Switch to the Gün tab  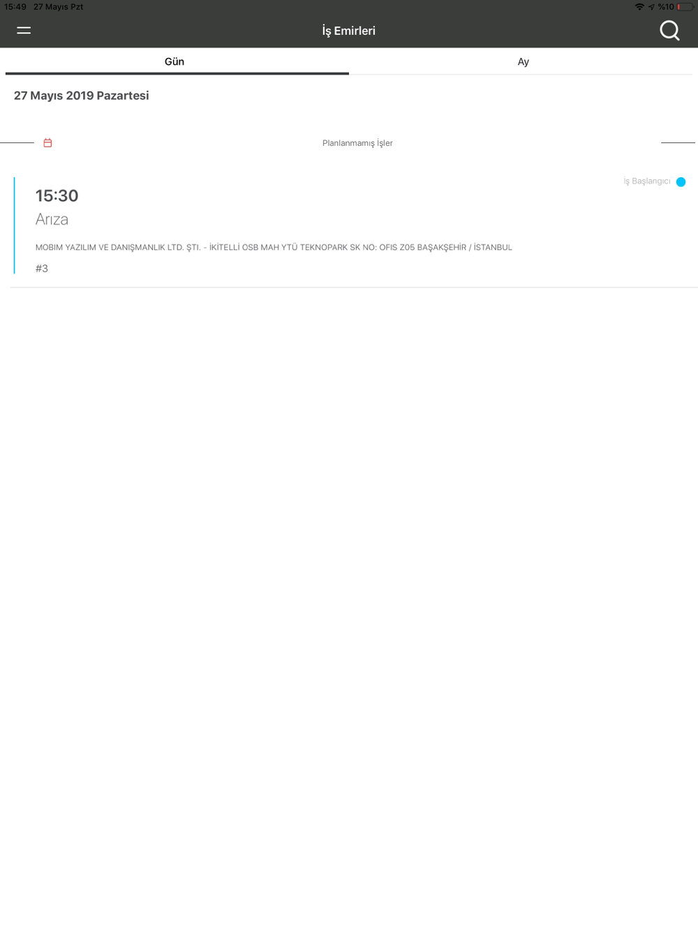[174, 61]
